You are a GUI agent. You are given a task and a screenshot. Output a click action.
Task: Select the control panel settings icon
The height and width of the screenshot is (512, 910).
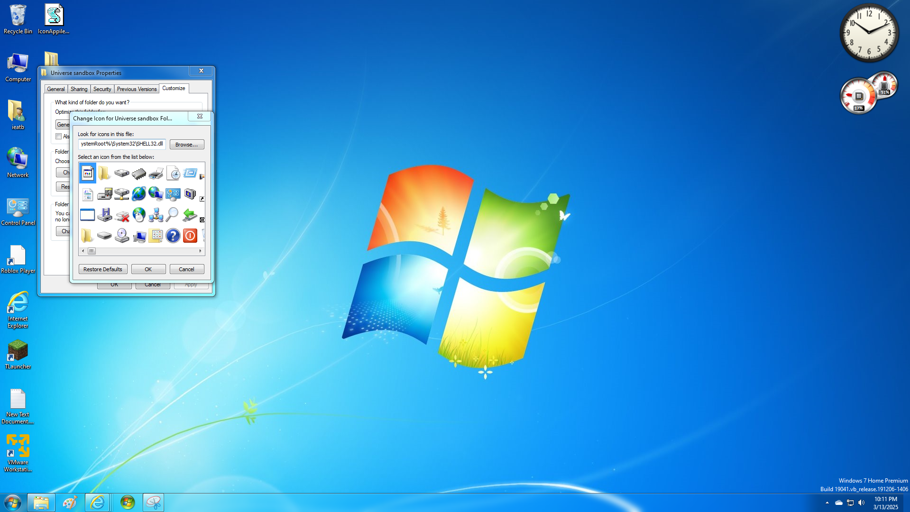pos(173,194)
